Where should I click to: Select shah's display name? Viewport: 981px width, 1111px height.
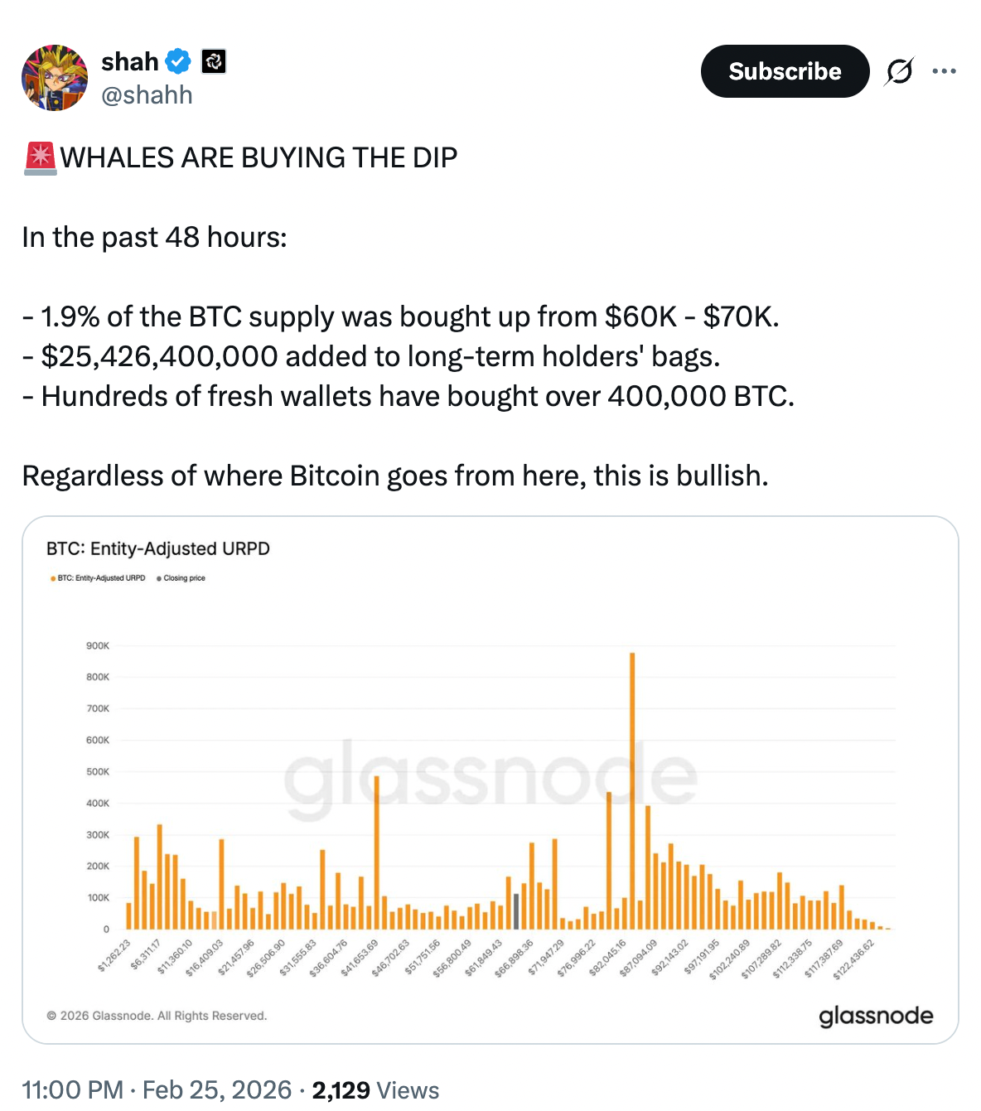tap(128, 60)
